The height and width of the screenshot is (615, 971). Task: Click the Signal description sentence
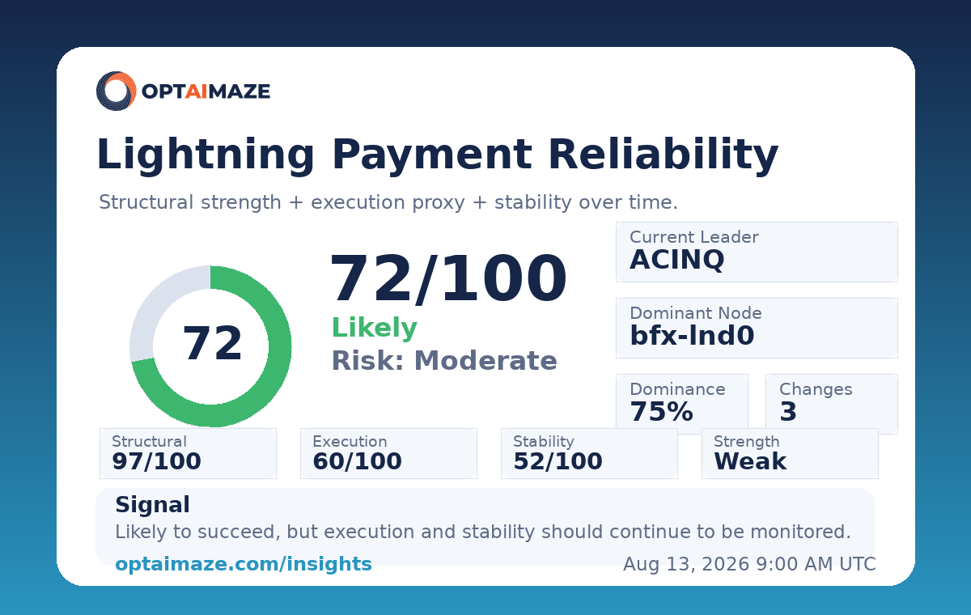pos(483,532)
